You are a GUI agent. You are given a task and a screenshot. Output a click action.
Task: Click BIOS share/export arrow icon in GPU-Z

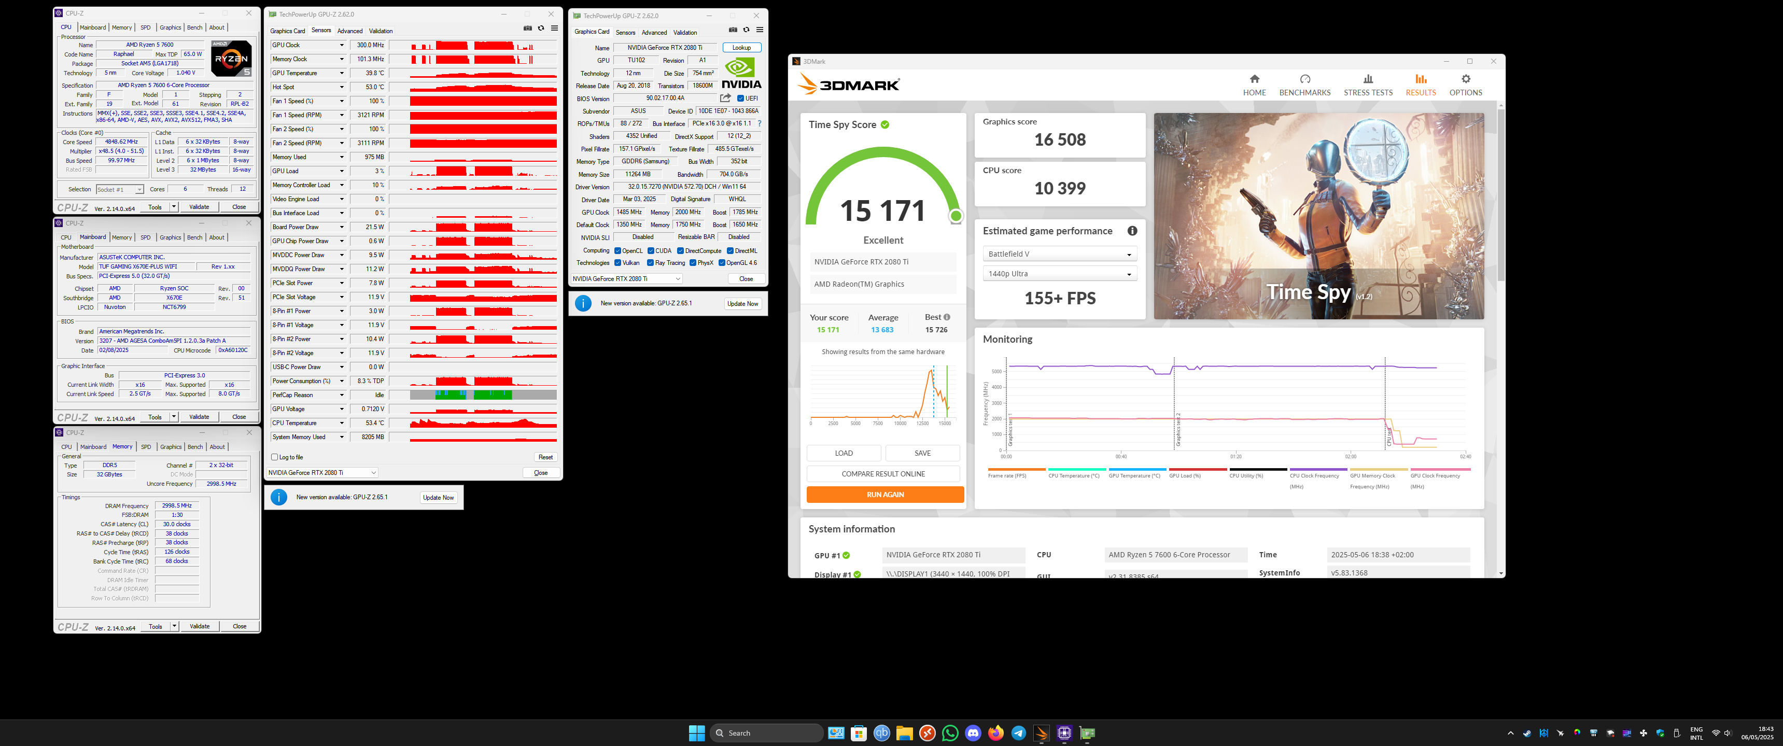tap(725, 98)
